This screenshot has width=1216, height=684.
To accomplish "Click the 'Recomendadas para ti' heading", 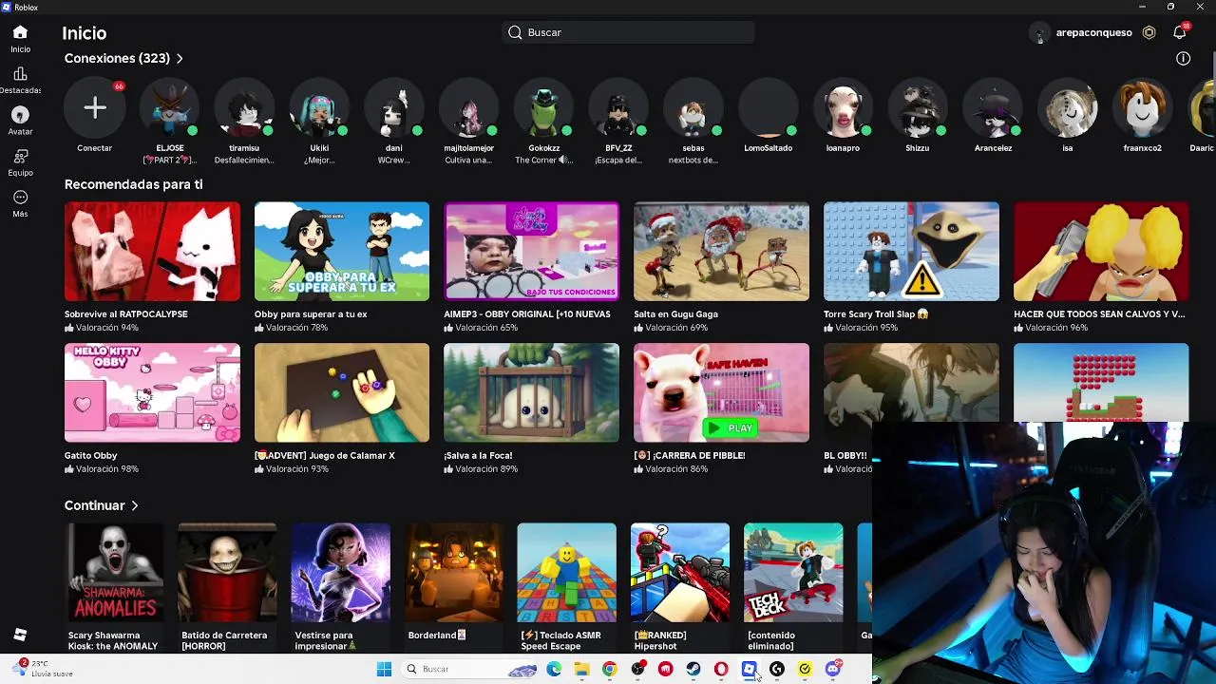I will click(133, 184).
